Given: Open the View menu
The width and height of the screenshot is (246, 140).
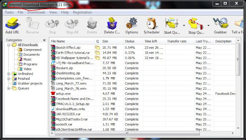Looking at the screenshot, I should (x=53, y=12).
